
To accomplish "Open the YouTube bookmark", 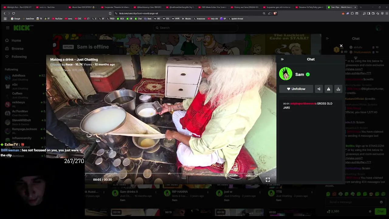I will click(x=57, y=19).
